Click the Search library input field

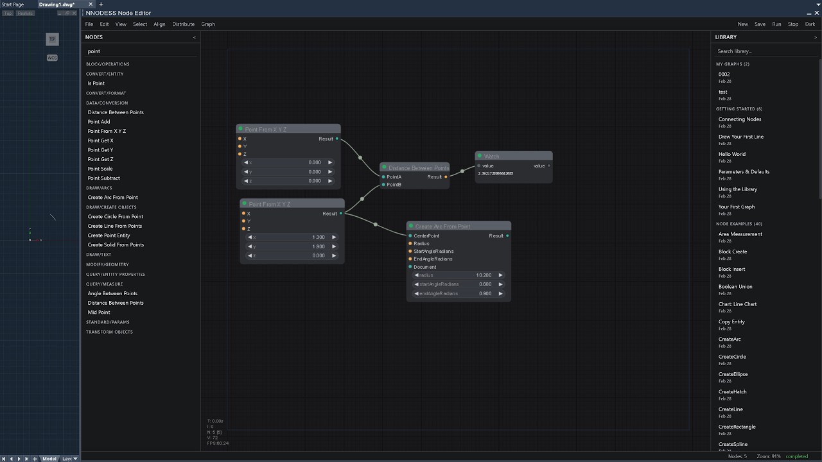pos(764,51)
